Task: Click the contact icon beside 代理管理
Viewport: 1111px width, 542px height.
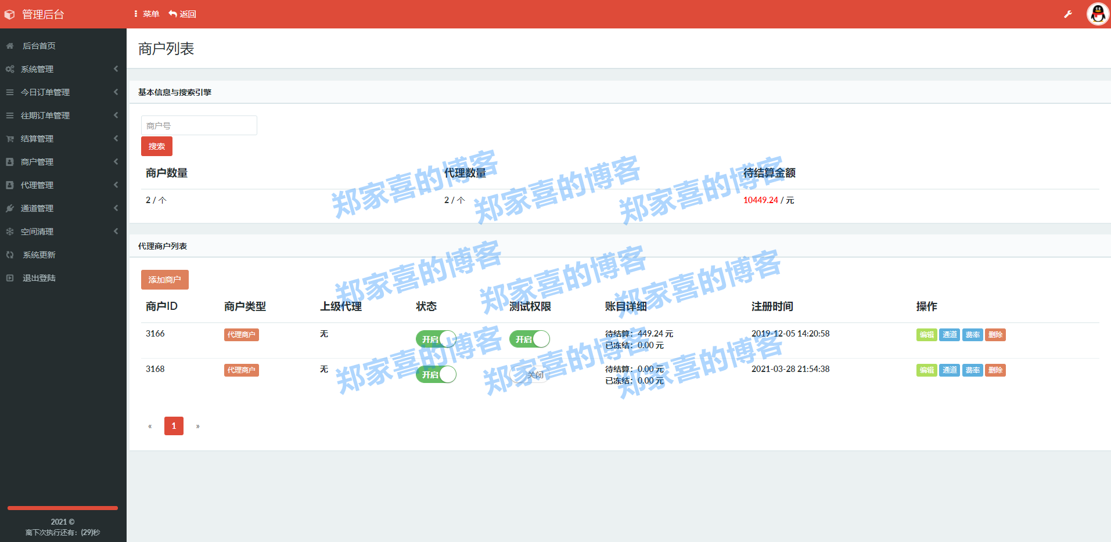Action: pos(10,185)
